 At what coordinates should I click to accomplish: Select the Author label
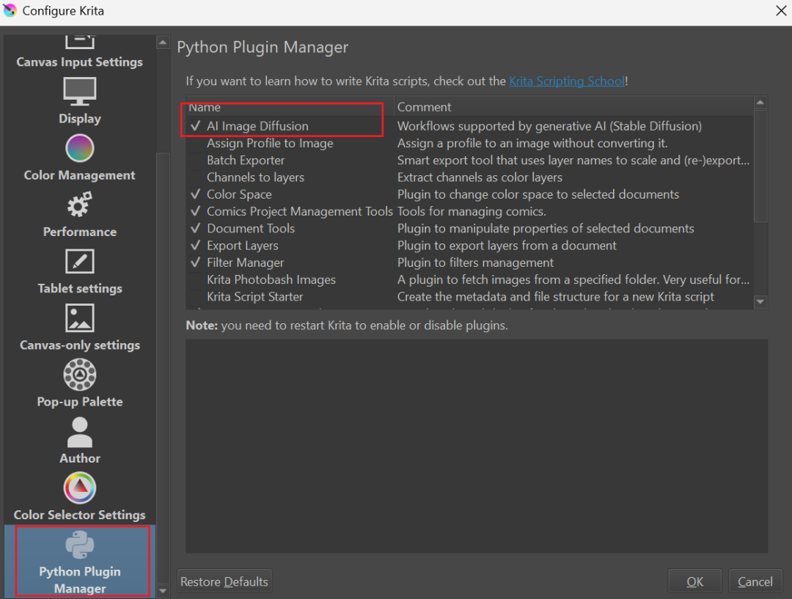point(80,458)
